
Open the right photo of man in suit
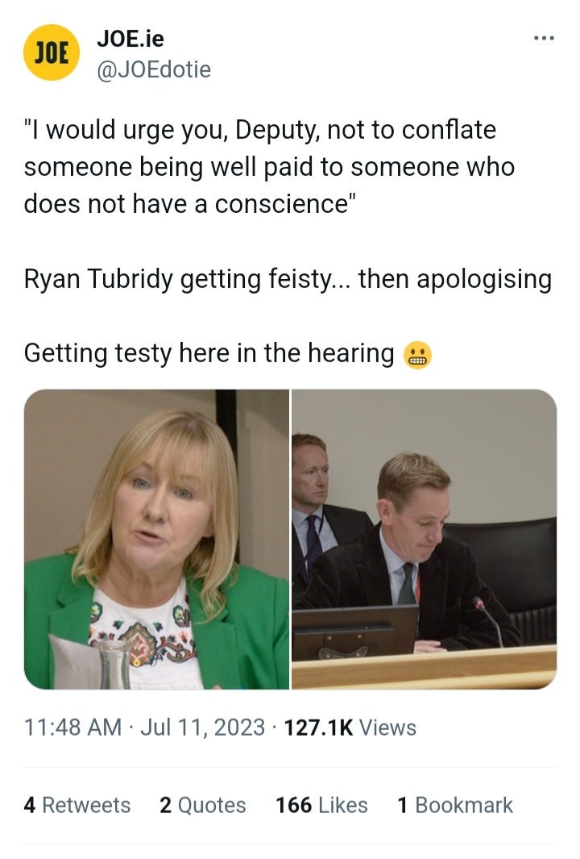pyautogui.click(x=424, y=539)
